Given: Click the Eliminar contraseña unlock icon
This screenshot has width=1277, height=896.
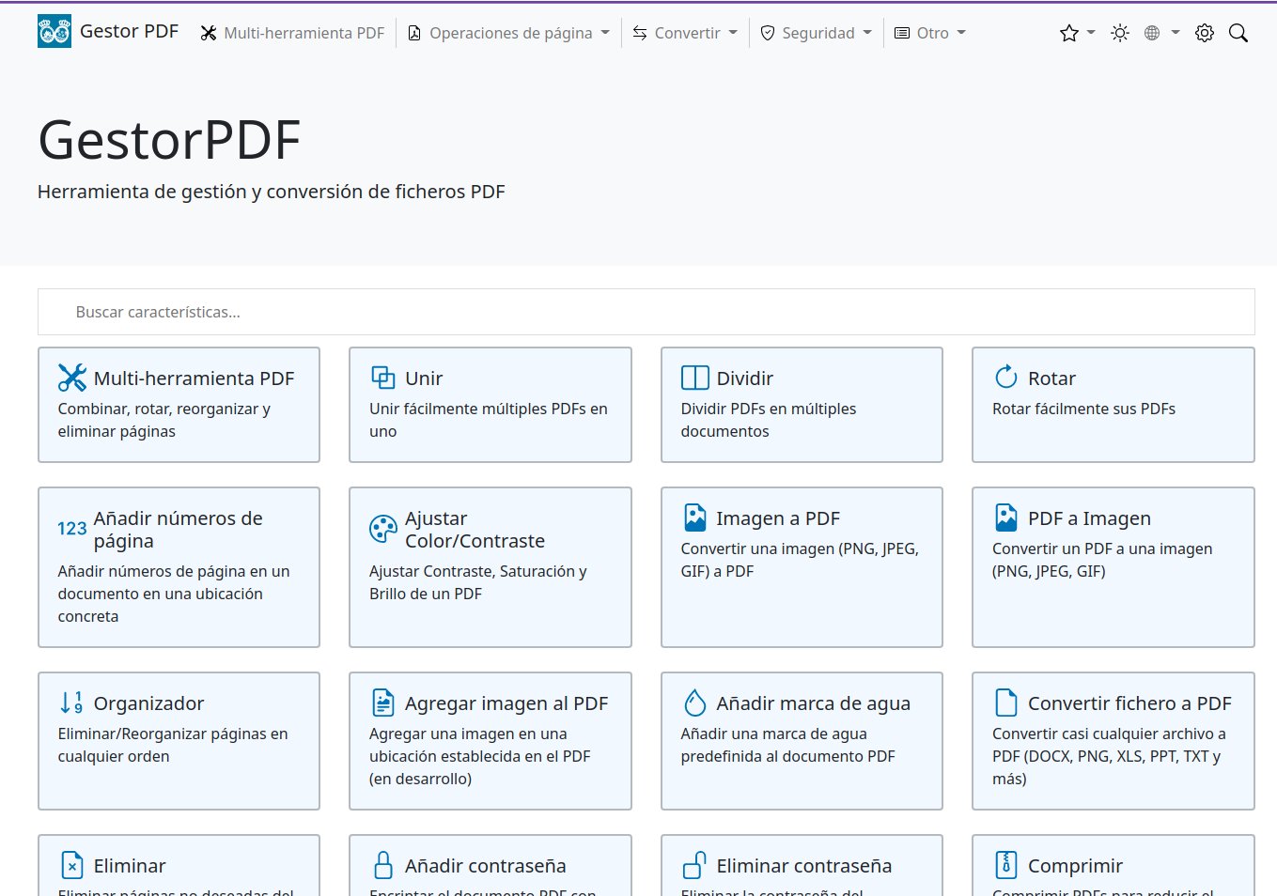Looking at the screenshot, I should coord(695,865).
